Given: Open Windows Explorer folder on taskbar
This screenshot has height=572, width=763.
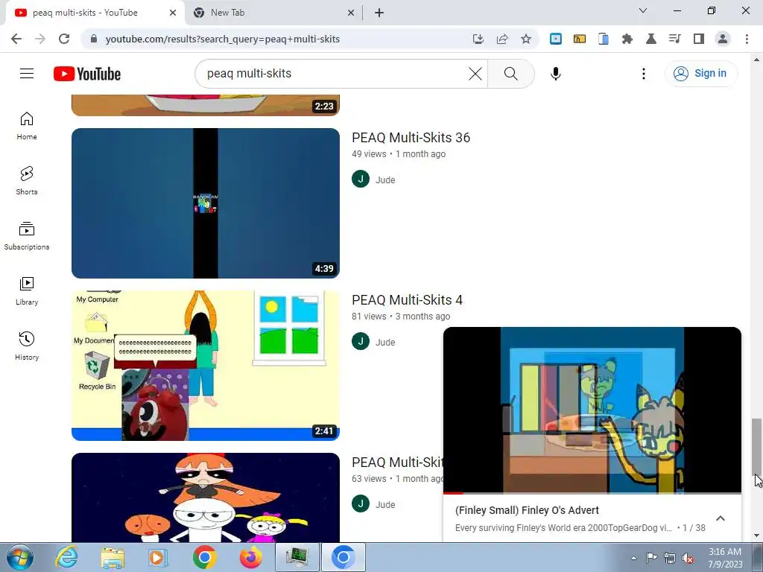Looking at the screenshot, I should [x=113, y=557].
